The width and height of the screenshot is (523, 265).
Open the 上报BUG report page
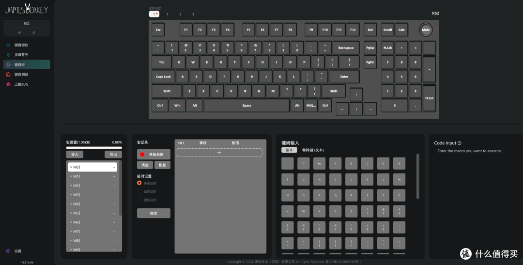click(27, 84)
